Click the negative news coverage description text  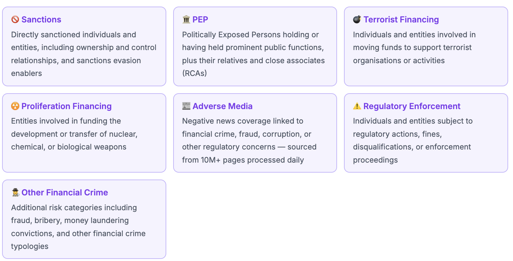click(x=249, y=141)
